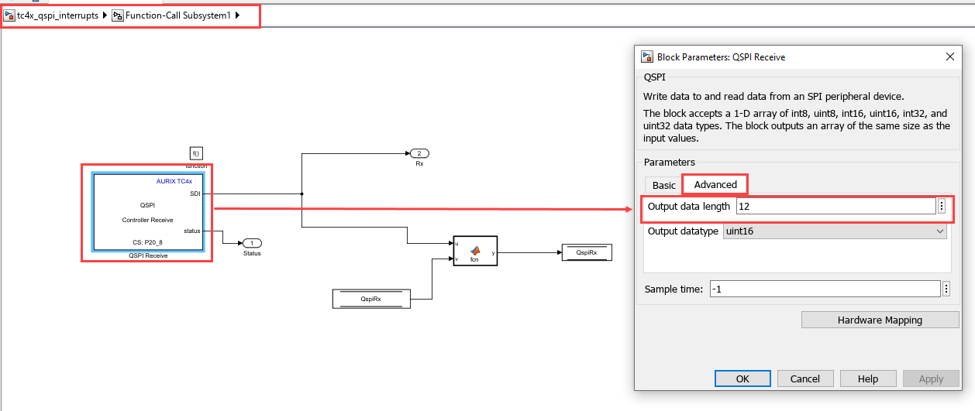Open the Sample time options menu

[x=946, y=289]
